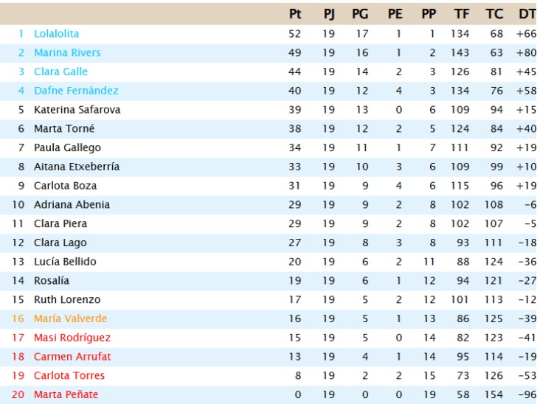Open Masi Rodríguez's red name link
Screen dimensions: 540x404
pos(72,338)
